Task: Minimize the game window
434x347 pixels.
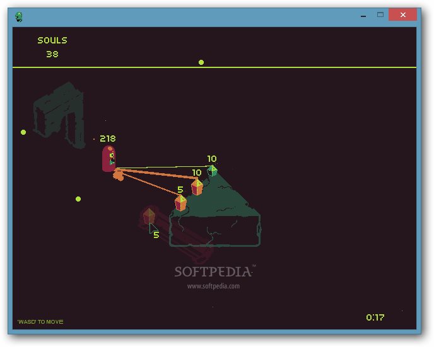Action: point(363,15)
